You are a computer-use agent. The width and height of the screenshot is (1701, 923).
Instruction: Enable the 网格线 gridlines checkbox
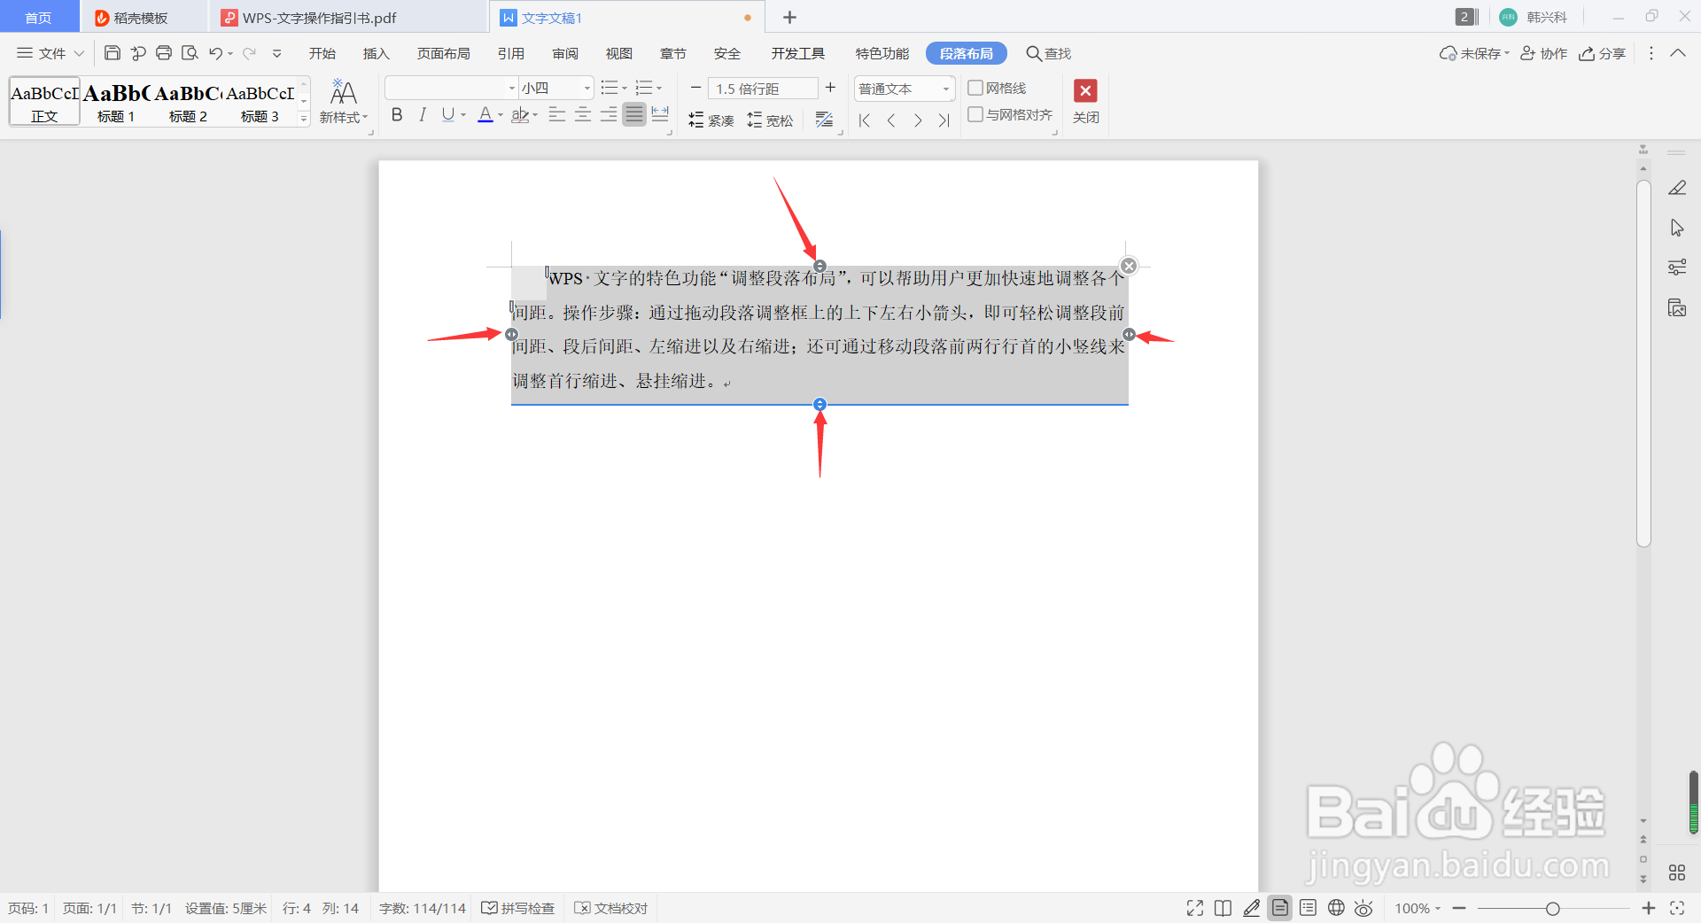click(x=975, y=88)
